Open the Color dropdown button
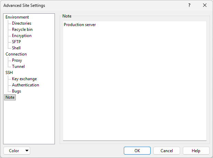The height and width of the screenshot is (158, 213). tap(17, 151)
